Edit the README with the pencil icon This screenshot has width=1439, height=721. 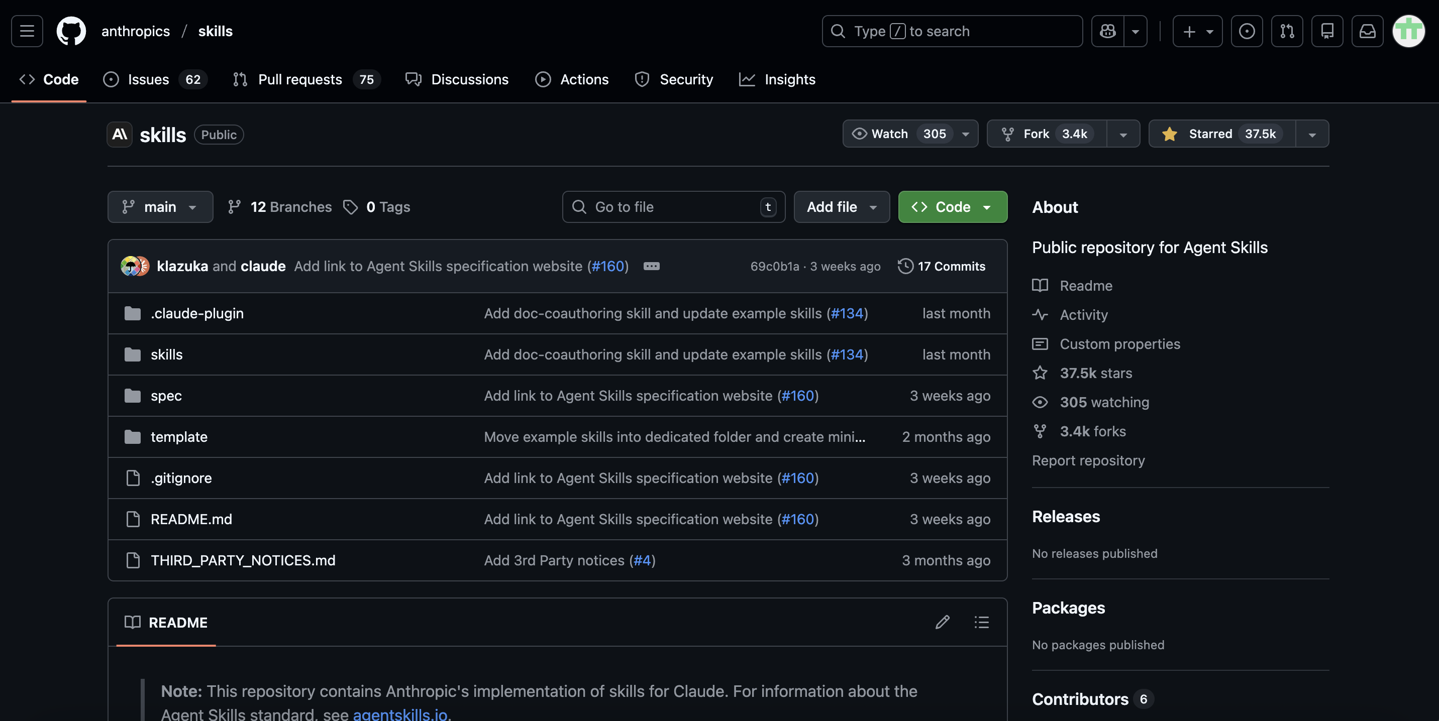click(x=943, y=622)
